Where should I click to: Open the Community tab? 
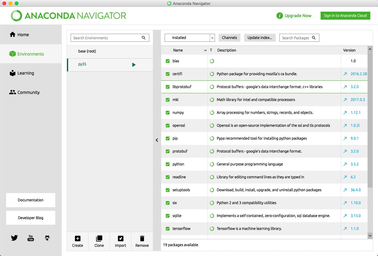click(31, 92)
